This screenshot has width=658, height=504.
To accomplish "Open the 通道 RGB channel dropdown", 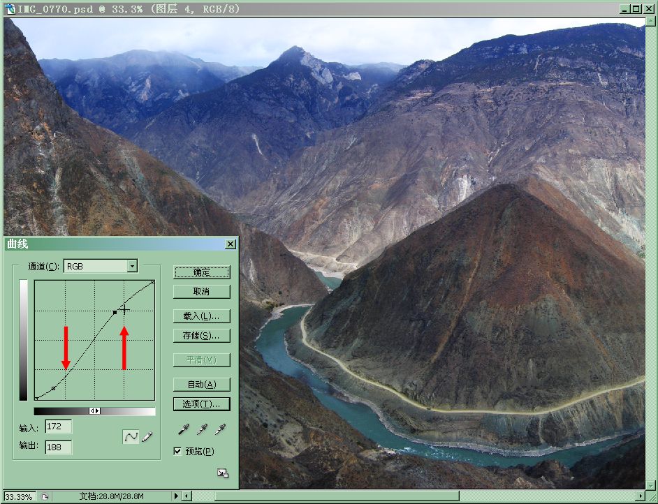I will [132, 266].
